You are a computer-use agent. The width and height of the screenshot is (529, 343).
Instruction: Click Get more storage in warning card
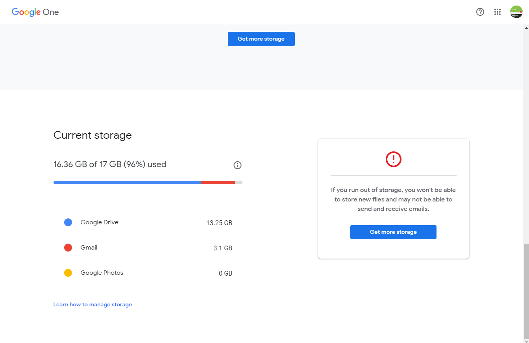393,232
